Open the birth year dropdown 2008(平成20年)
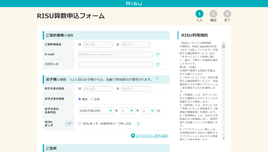The width and height of the screenshot is (268, 152). tap(96, 111)
